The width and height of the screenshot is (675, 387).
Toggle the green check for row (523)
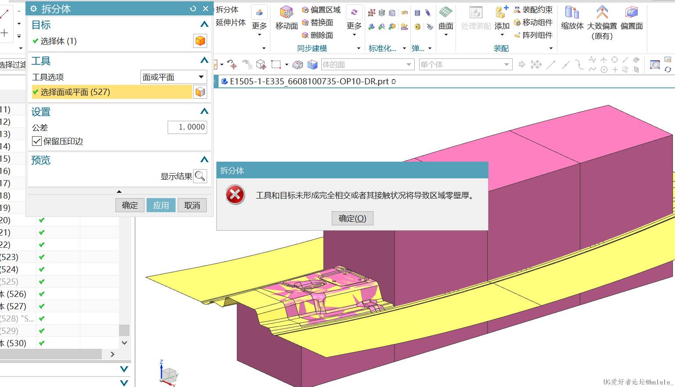pos(42,257)
